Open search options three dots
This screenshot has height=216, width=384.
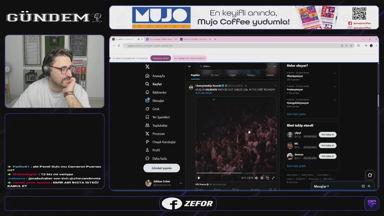point(274,66)
